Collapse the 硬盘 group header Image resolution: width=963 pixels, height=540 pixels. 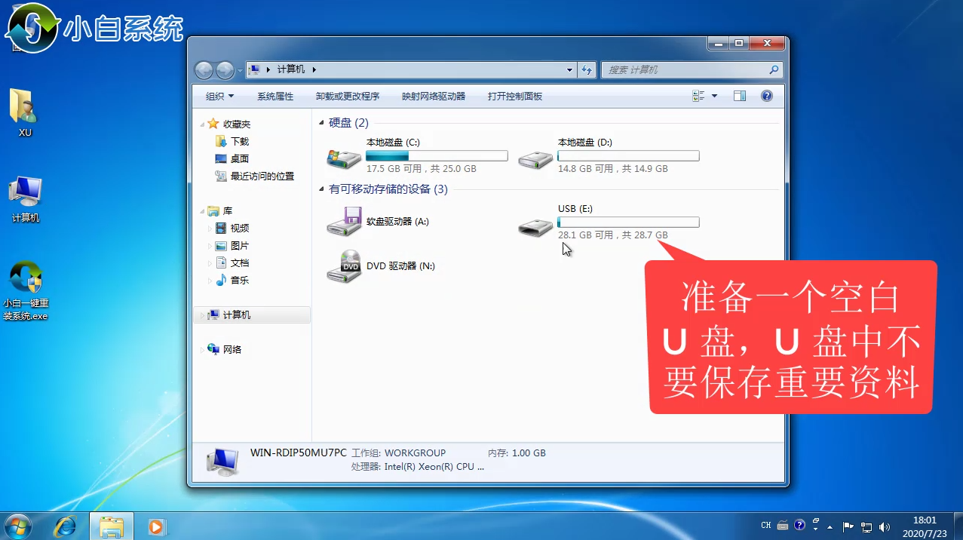322,123
